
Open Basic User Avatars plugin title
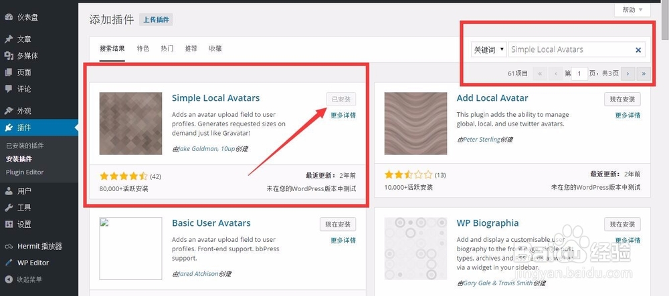point(211,223)
